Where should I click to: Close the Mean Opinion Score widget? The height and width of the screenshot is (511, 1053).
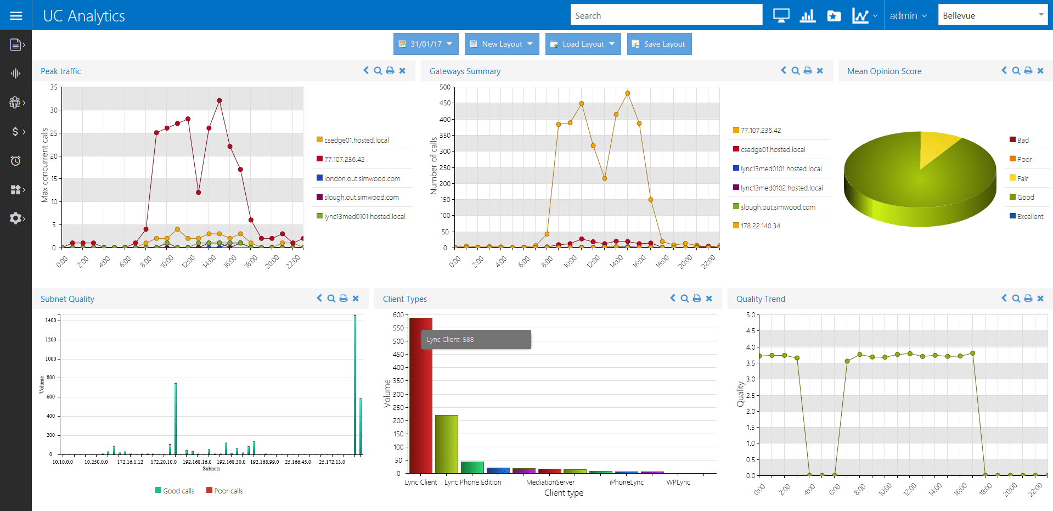click(x=1040, y=71)
